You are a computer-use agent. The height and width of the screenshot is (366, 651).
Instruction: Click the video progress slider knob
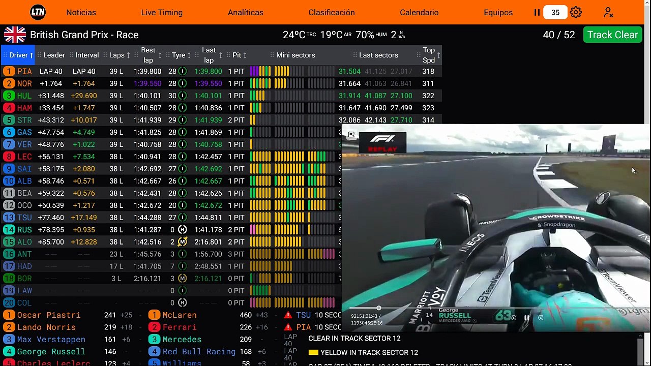coord(378,308)
